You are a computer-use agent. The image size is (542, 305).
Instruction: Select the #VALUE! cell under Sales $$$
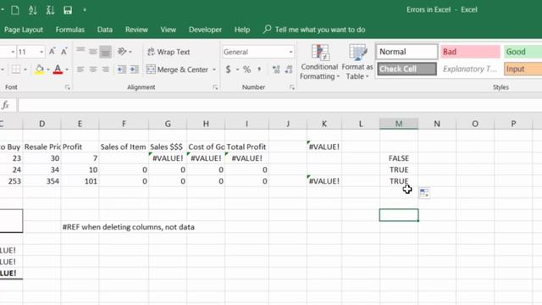pyautogui.click(x=168, y=158)
